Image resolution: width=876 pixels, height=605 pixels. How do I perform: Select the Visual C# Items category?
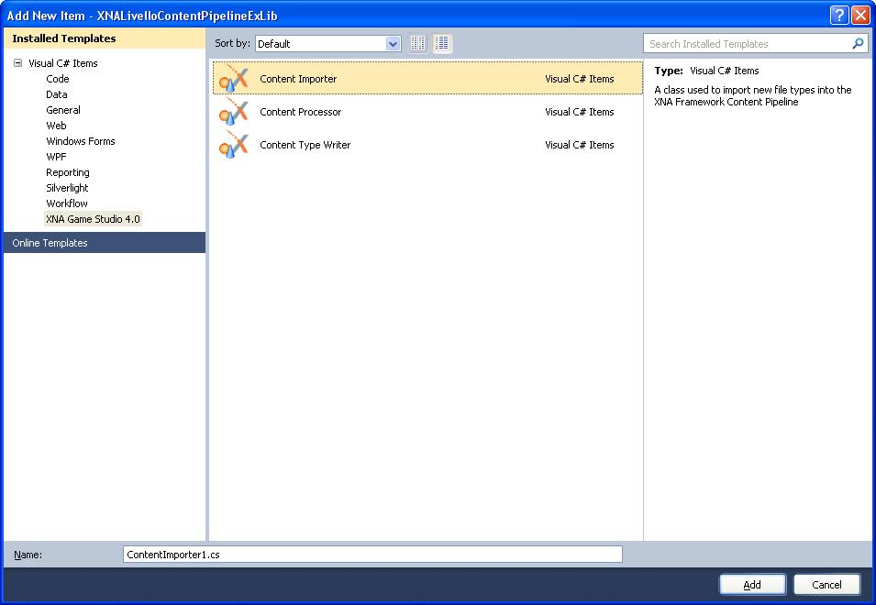pyautogui.click(x=63, y=63)
